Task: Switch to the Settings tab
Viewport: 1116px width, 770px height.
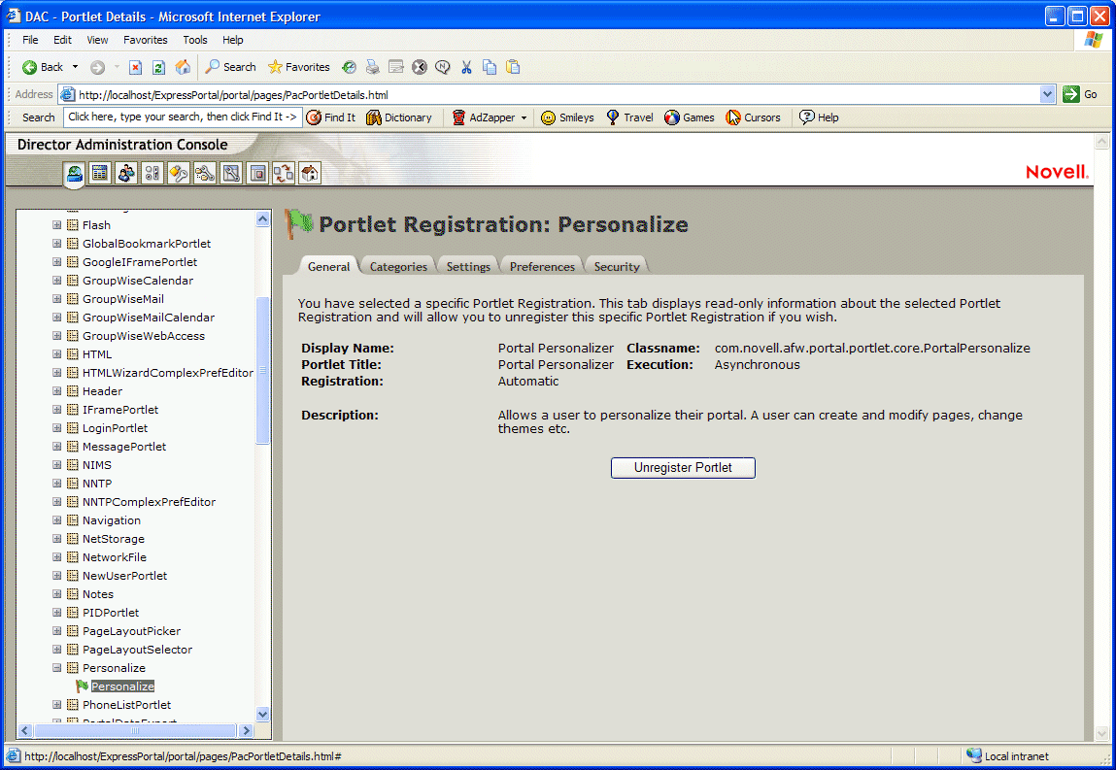Action: point(468,266)
